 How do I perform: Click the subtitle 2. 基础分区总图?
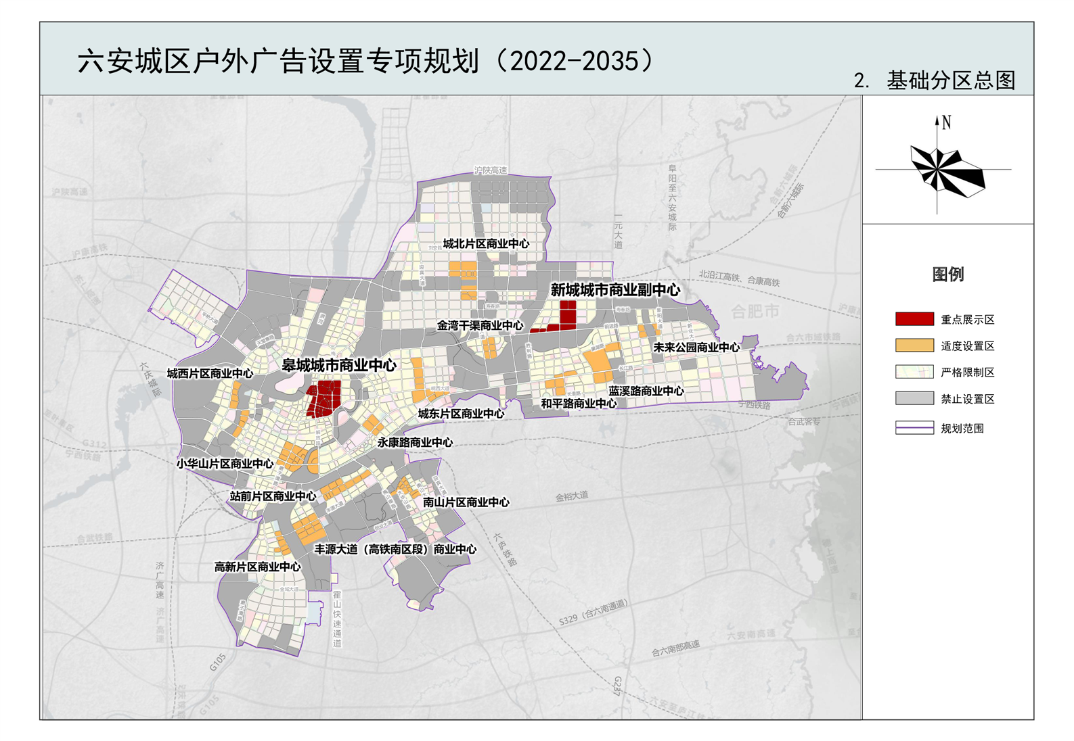click(935, 80)
